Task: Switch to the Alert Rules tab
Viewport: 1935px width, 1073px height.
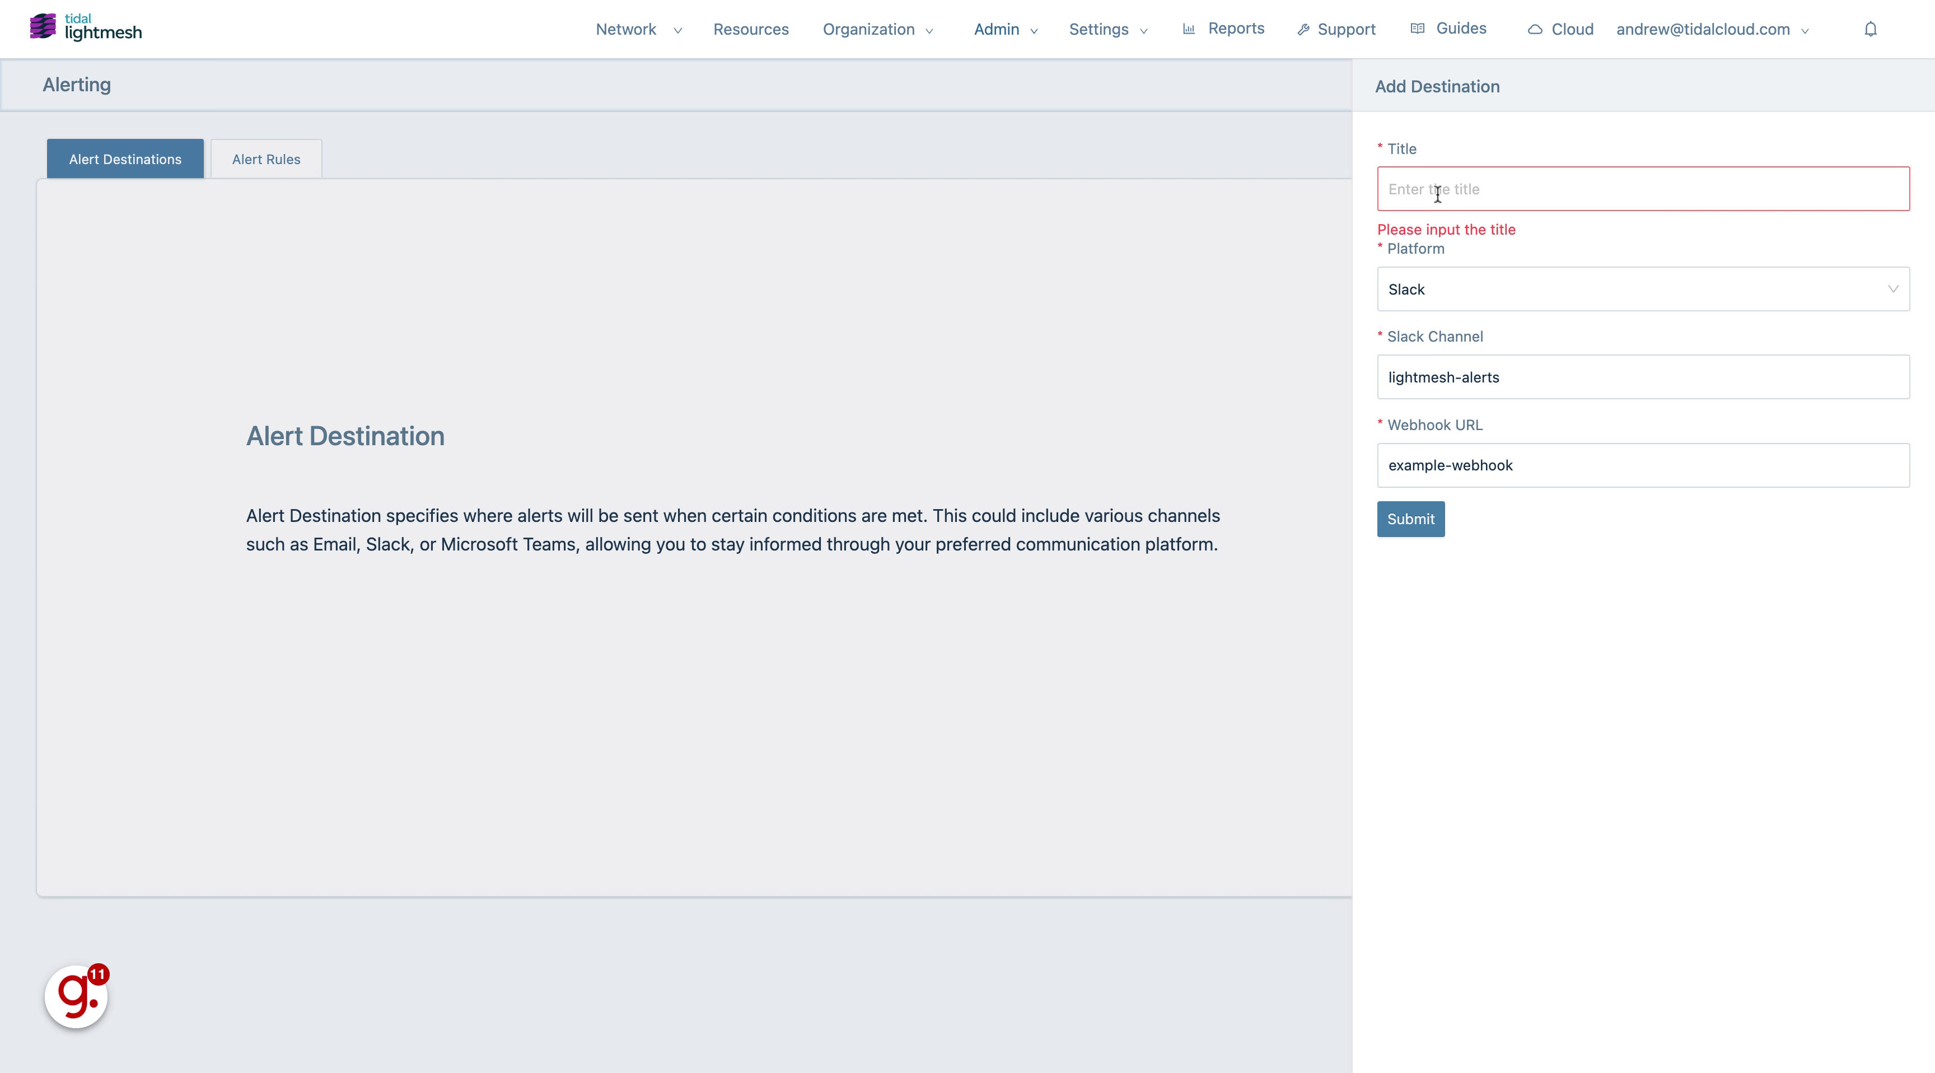Action: coord(265,158)
